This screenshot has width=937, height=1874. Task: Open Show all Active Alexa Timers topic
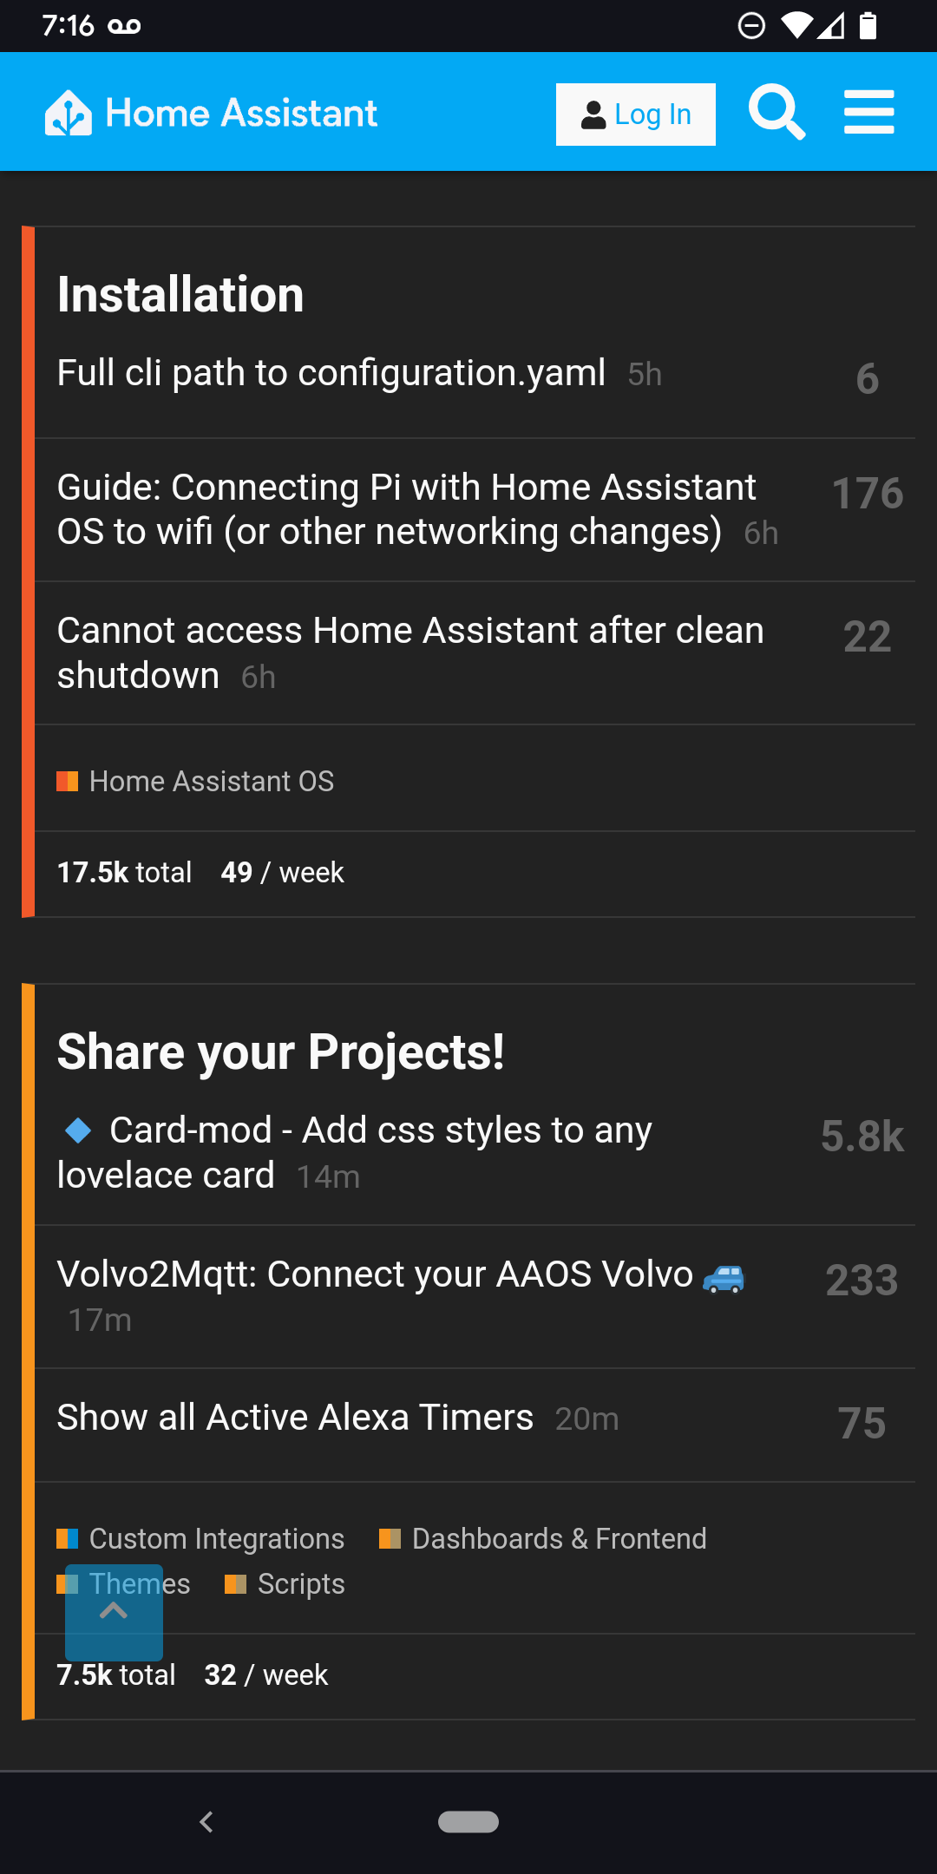295,1418
